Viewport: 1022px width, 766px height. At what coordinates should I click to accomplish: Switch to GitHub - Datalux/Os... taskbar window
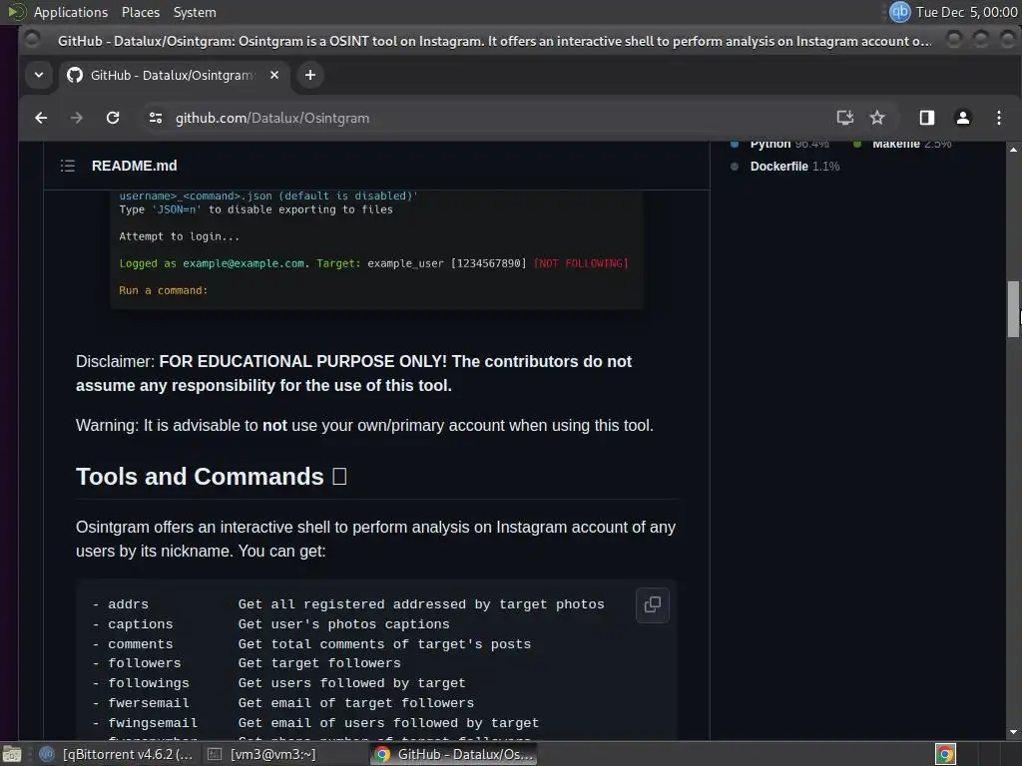click(454, 754)
